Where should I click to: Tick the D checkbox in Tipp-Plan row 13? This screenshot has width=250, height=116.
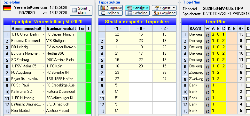pyautogui.click(x=248, y=111)
